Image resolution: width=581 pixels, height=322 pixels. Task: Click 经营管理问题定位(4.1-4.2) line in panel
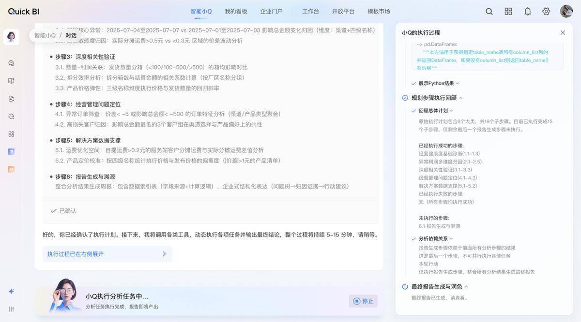point(448,178)
